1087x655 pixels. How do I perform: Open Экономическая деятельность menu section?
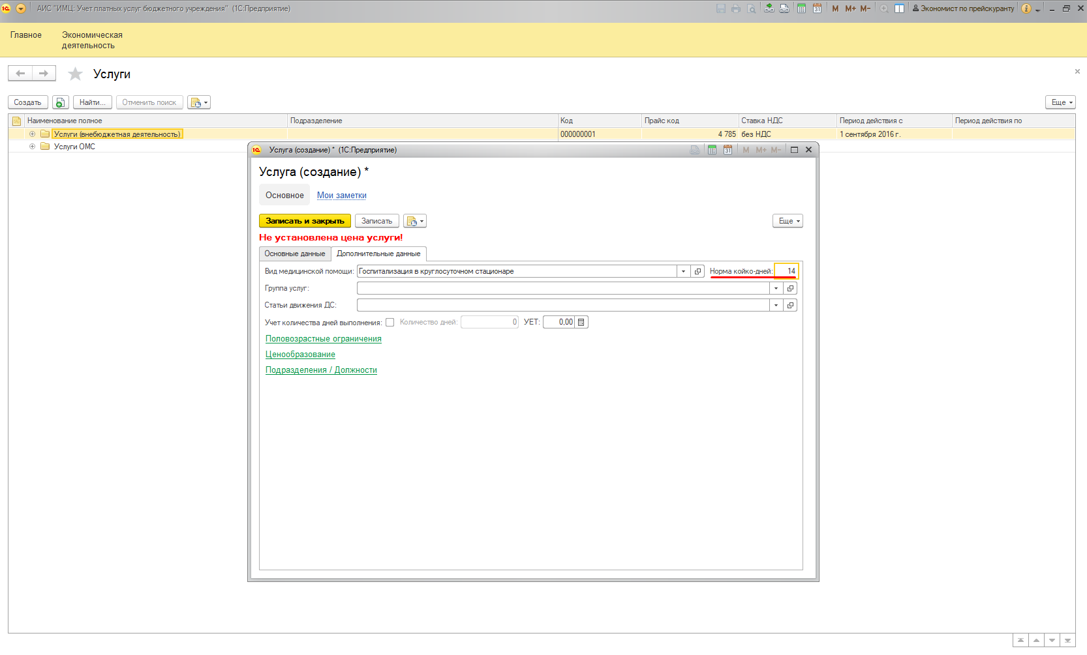[x=92, y=40]
